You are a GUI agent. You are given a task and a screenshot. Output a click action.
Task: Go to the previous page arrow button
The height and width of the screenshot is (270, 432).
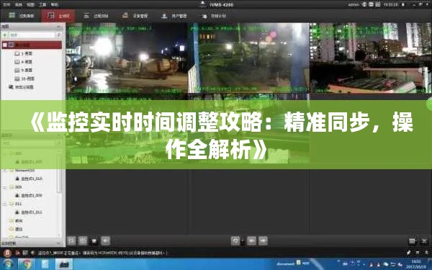[251, 240]
